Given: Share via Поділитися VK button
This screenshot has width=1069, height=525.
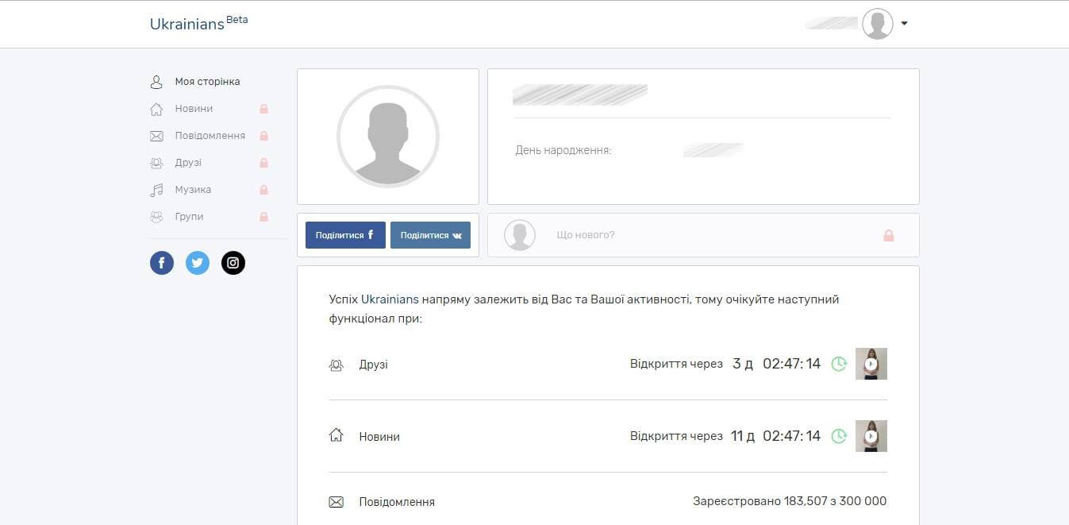Looking at the screenshot, I should click(430, 235).
